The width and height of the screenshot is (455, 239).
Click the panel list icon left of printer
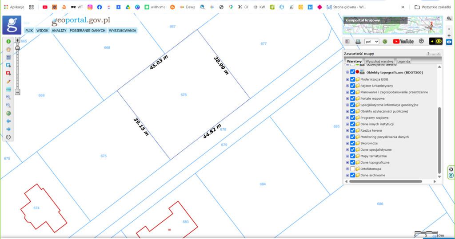(347, 41)
